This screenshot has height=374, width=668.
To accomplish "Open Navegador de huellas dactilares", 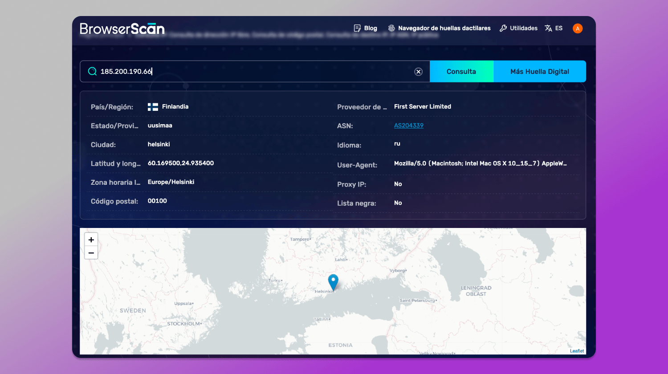I will 444,28.
